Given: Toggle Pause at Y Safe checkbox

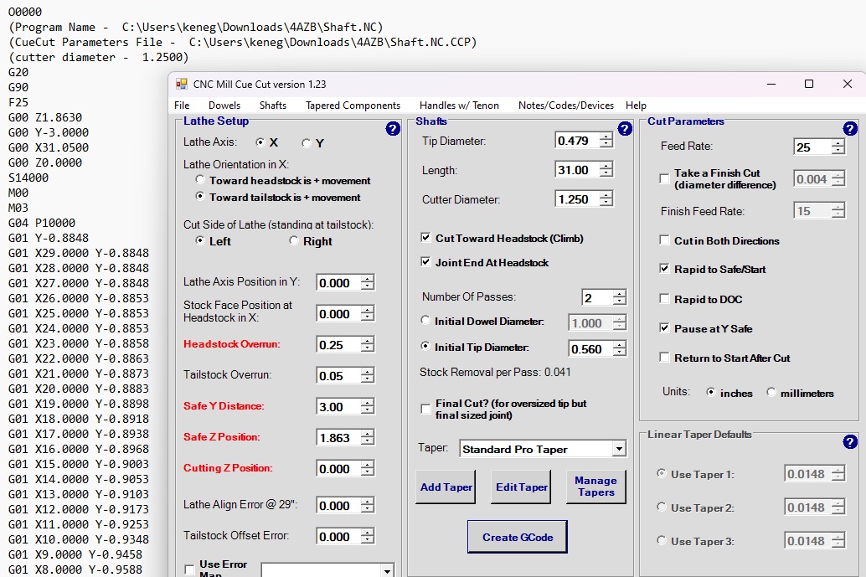Looking at the screenshot, I should pyautogui.click(x=664, y=328).
